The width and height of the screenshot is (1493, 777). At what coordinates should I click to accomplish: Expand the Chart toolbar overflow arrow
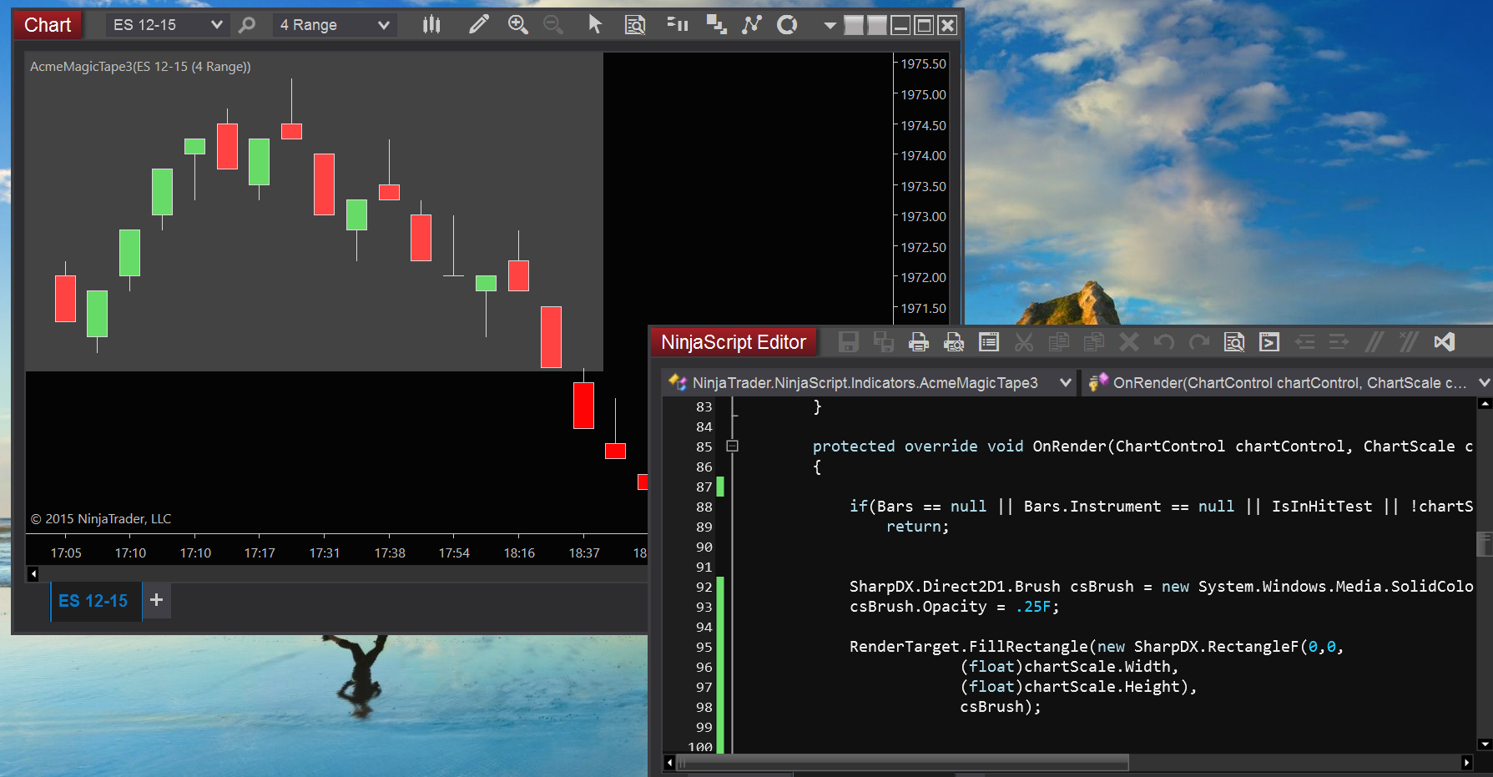click(830, 26)
